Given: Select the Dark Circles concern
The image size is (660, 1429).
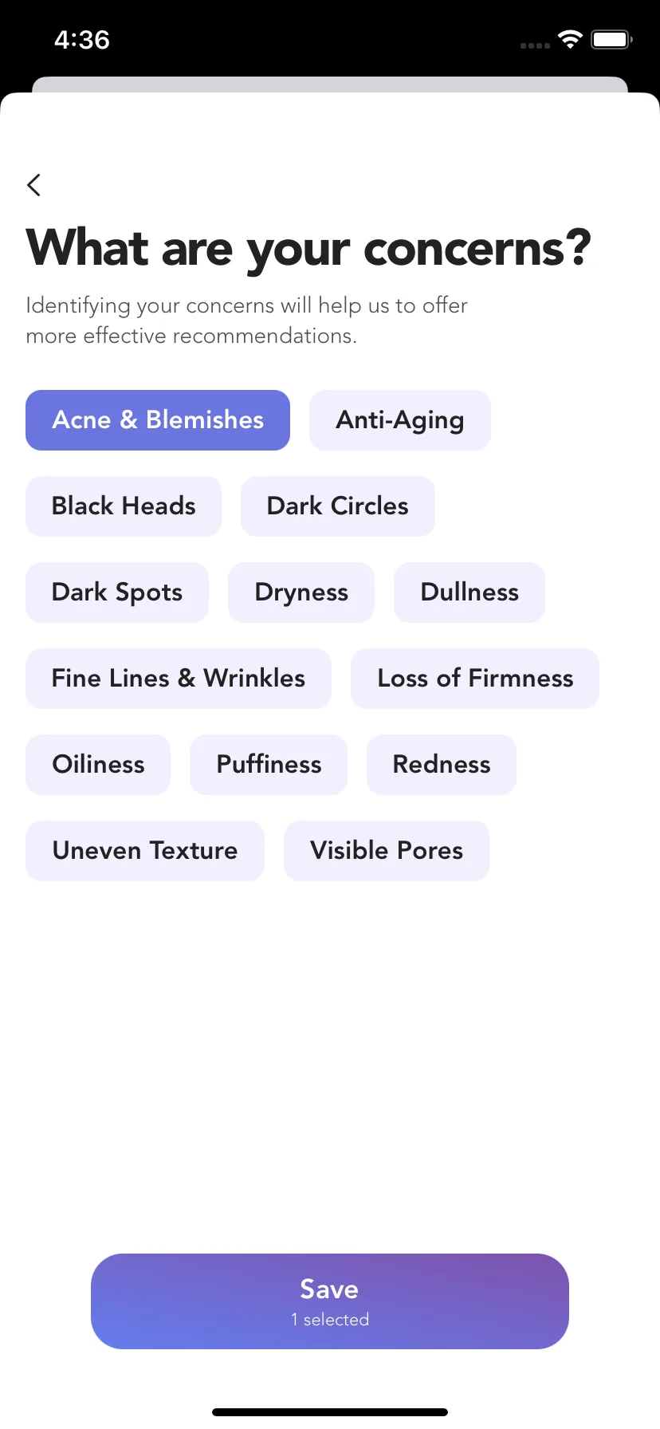Looking at the screenshot, I should tap(338, 506).
